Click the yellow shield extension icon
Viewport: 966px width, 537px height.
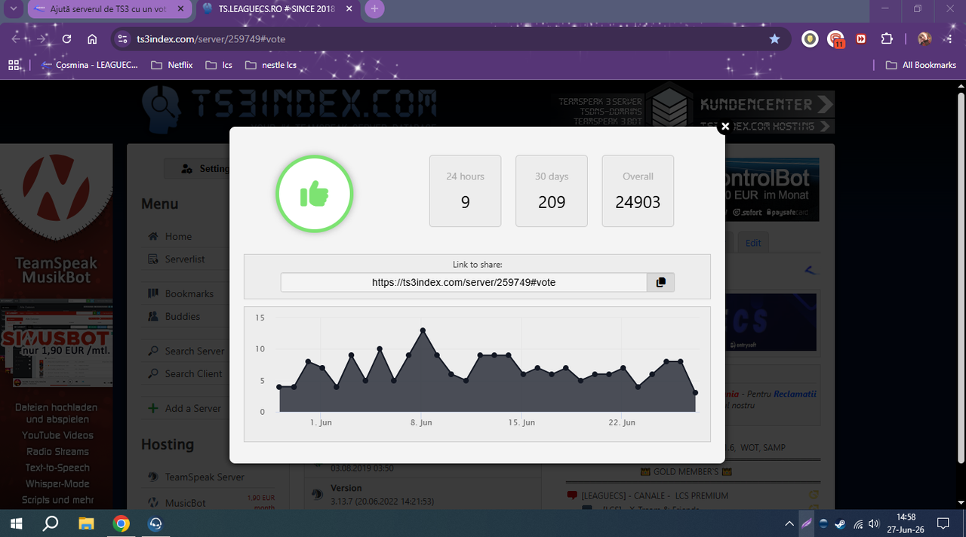click(x=810, y=39)
